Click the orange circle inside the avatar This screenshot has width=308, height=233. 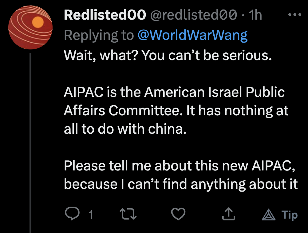pos(38,22)
